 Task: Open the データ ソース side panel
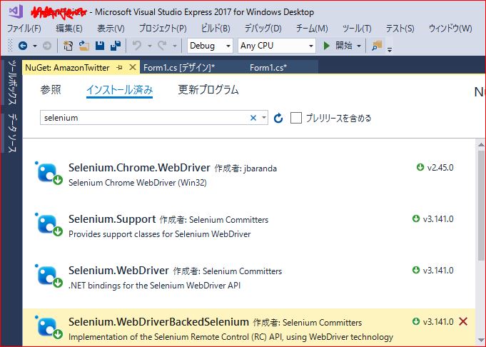point(12,134)
